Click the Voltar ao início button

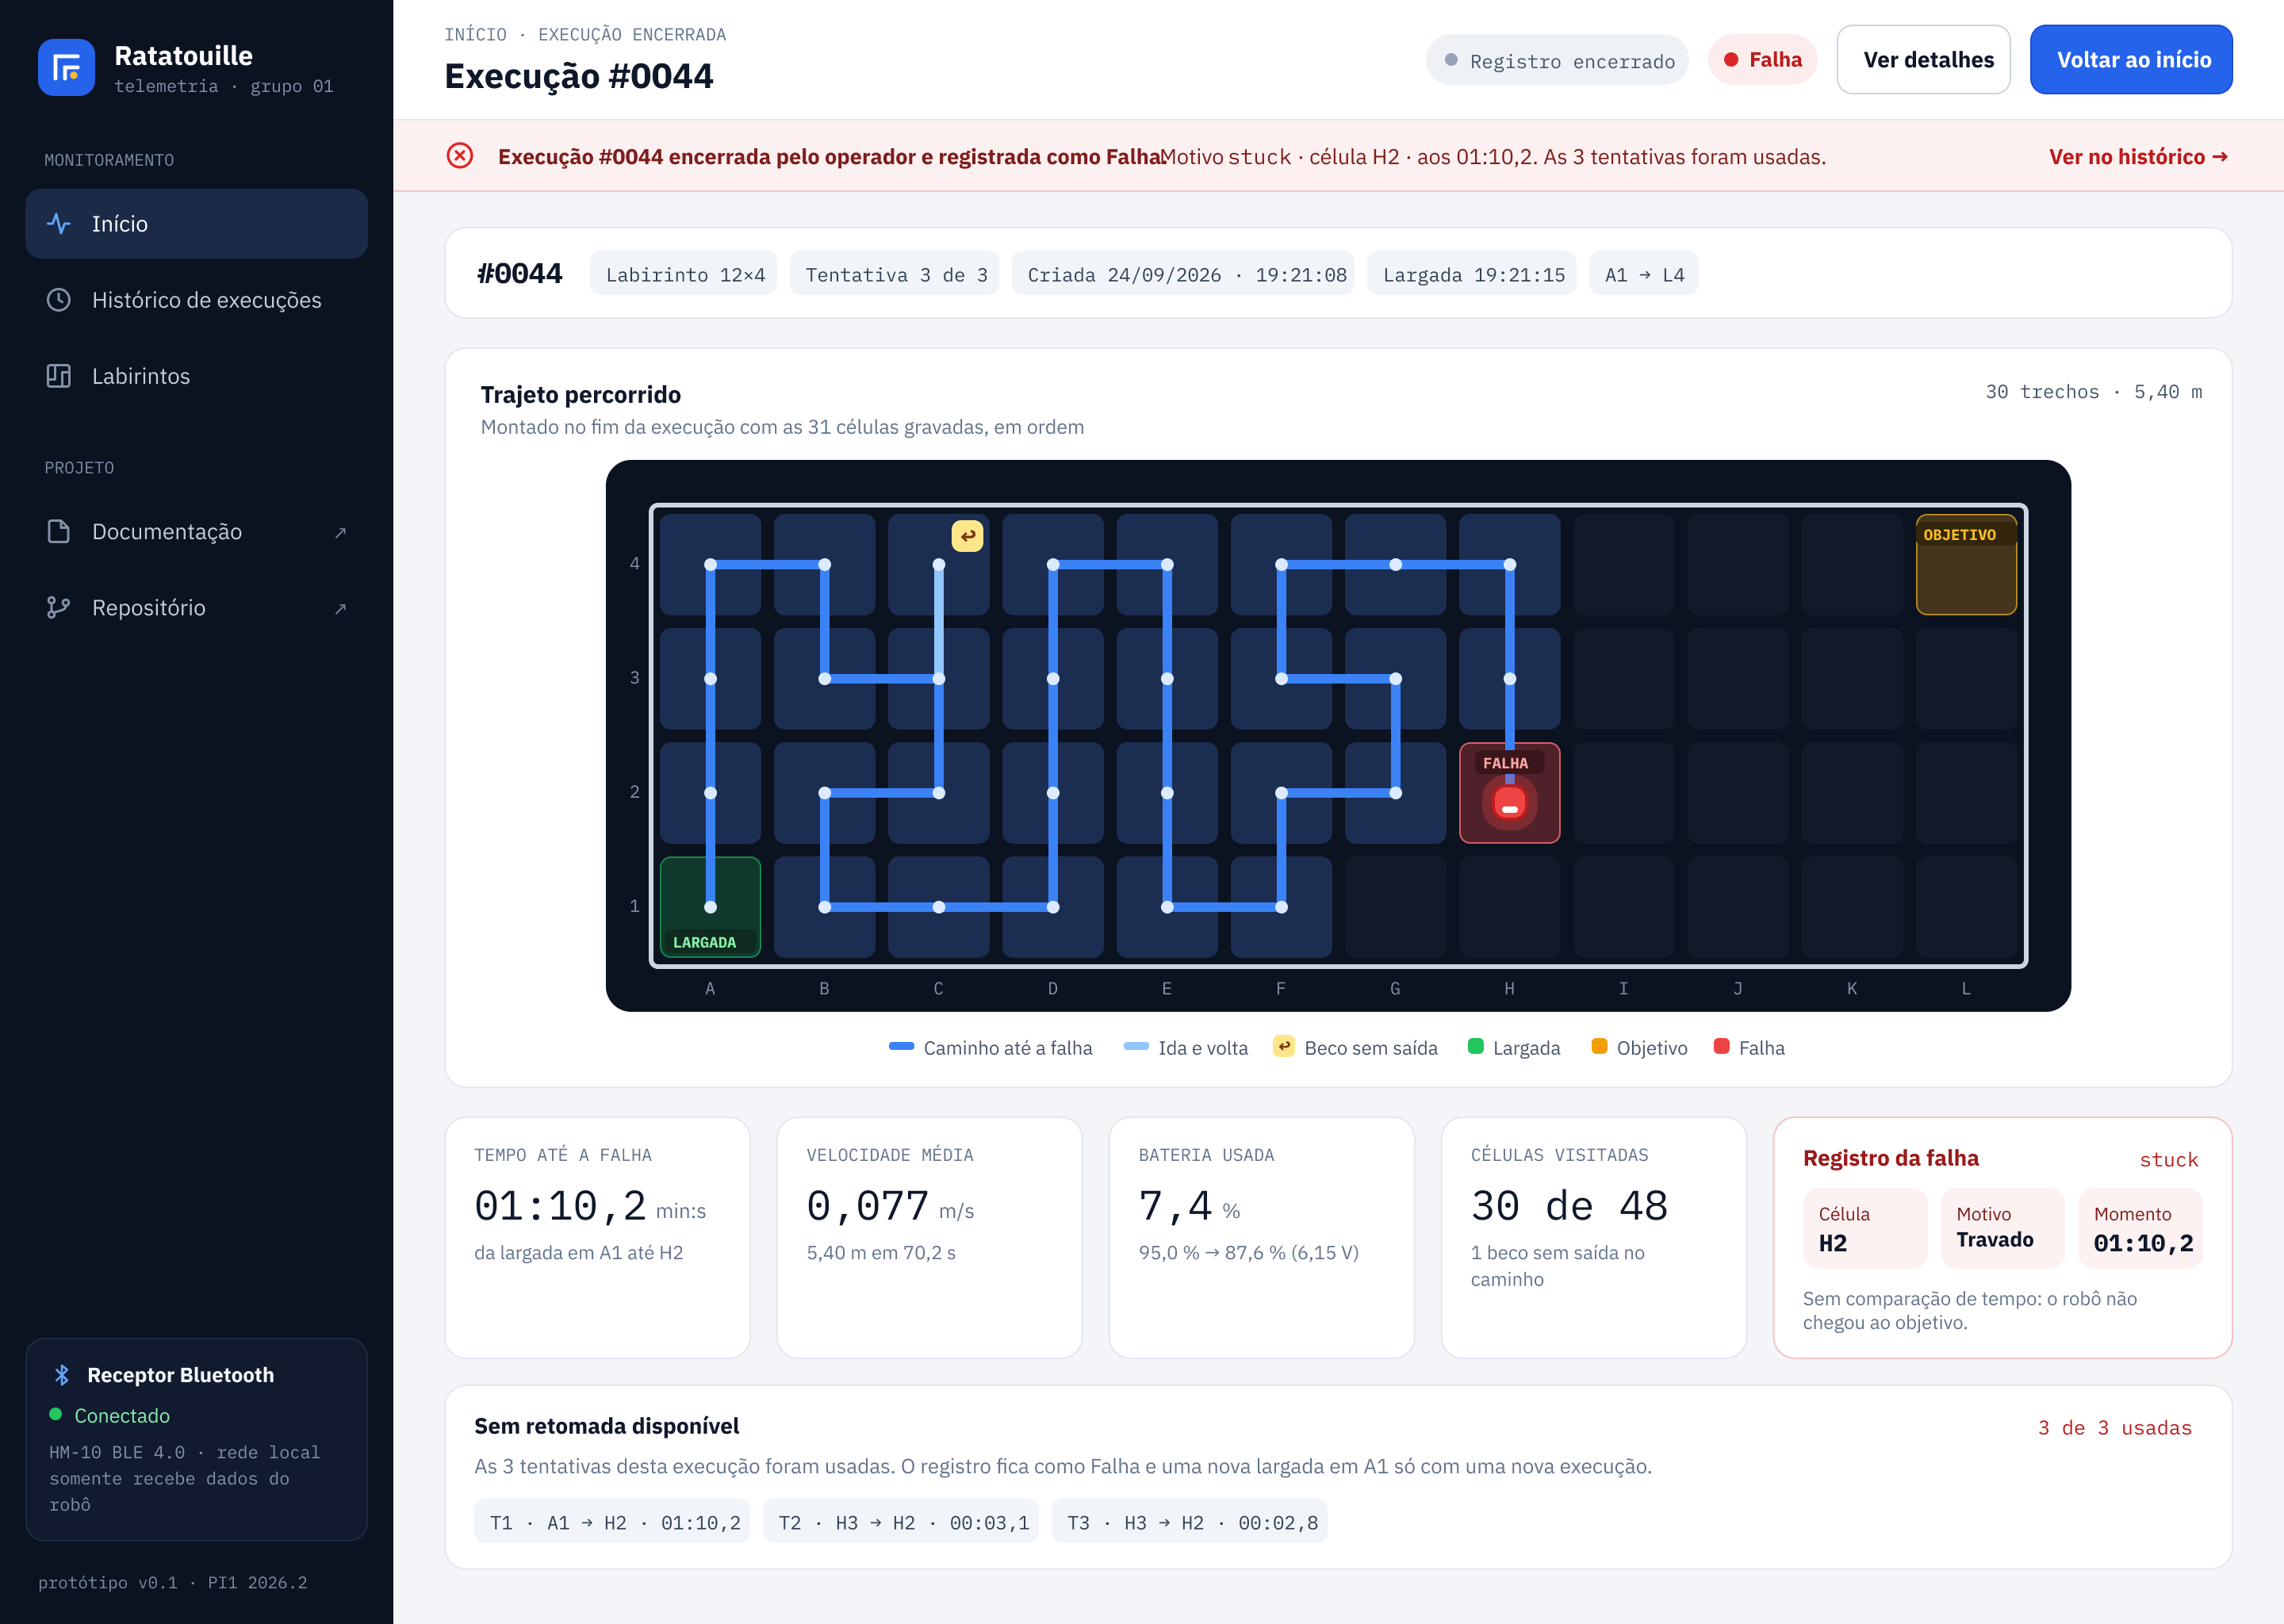(2130, 60)
